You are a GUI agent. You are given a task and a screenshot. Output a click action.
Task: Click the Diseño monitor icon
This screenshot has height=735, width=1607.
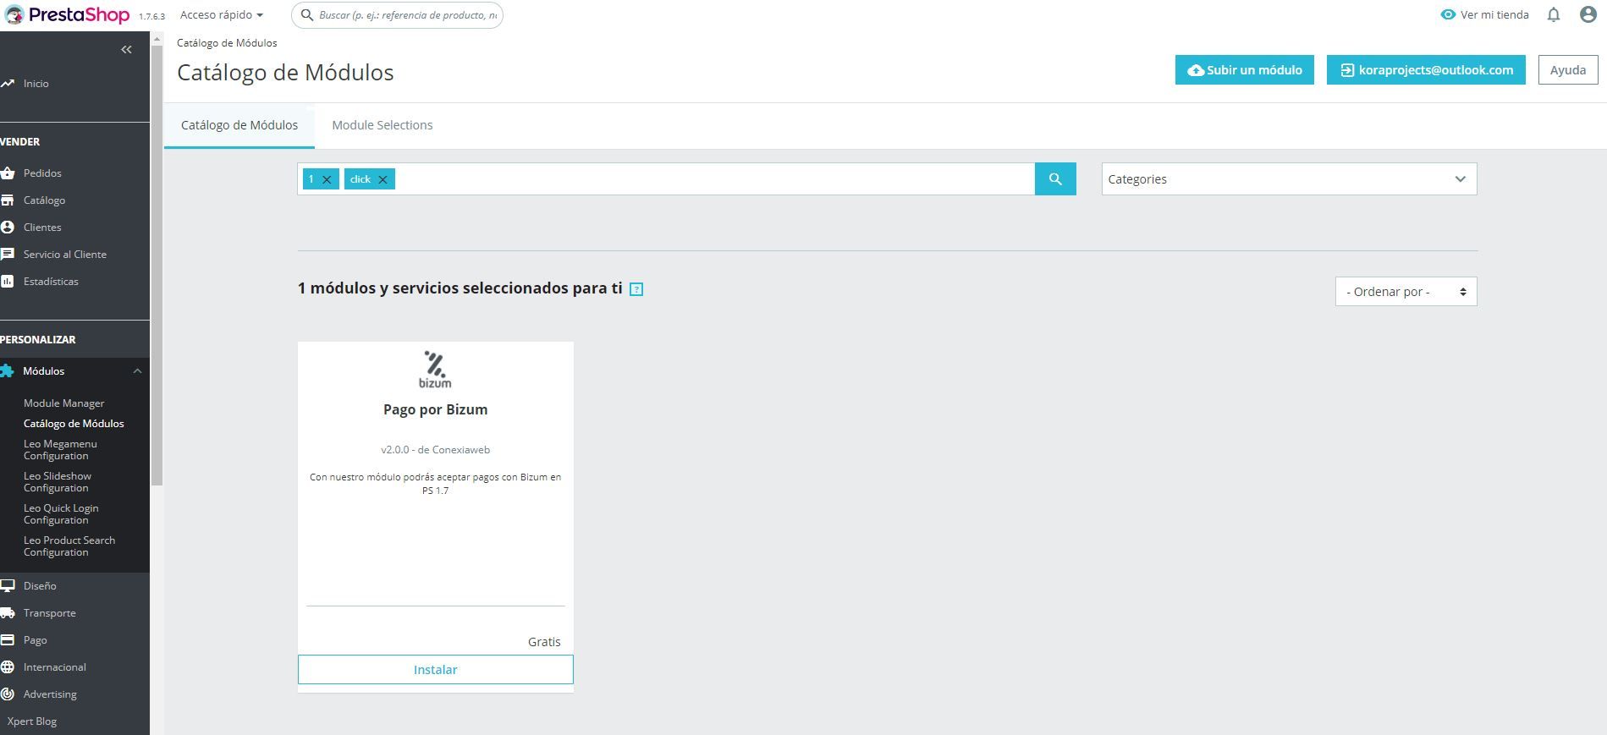pos(8,586)
